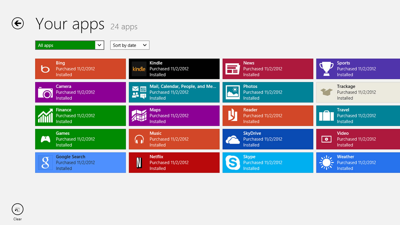400x225 pixels.
Task: Click the Clear selection icon
Action: [17, 209]
